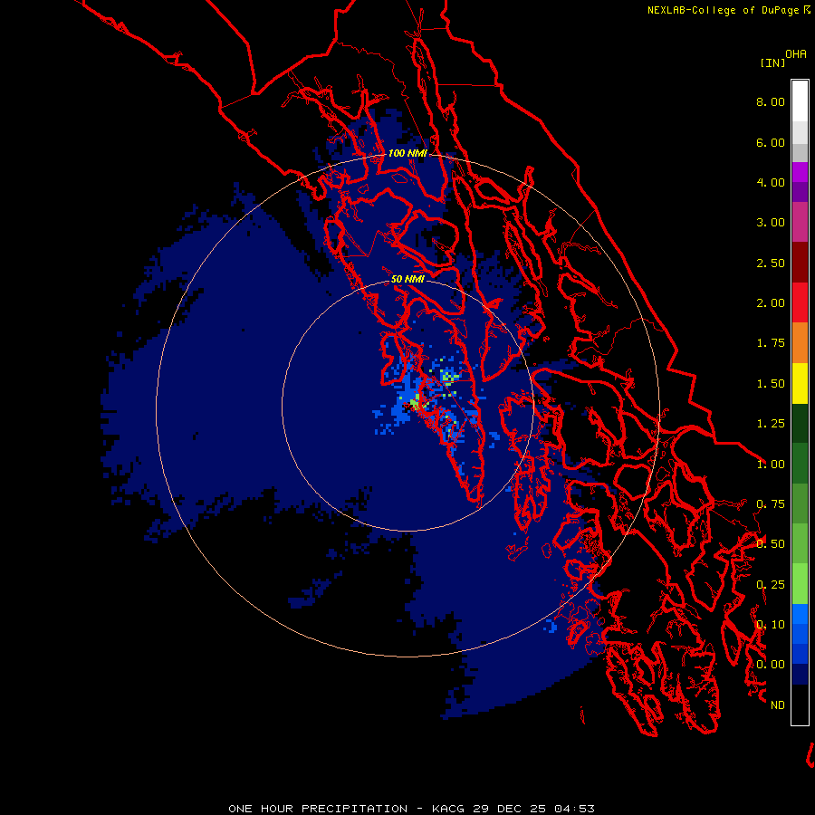This screenshot has width=815, height=815.
Task: Click the 0.50 legend value
Action: click(x=771, y=544)
